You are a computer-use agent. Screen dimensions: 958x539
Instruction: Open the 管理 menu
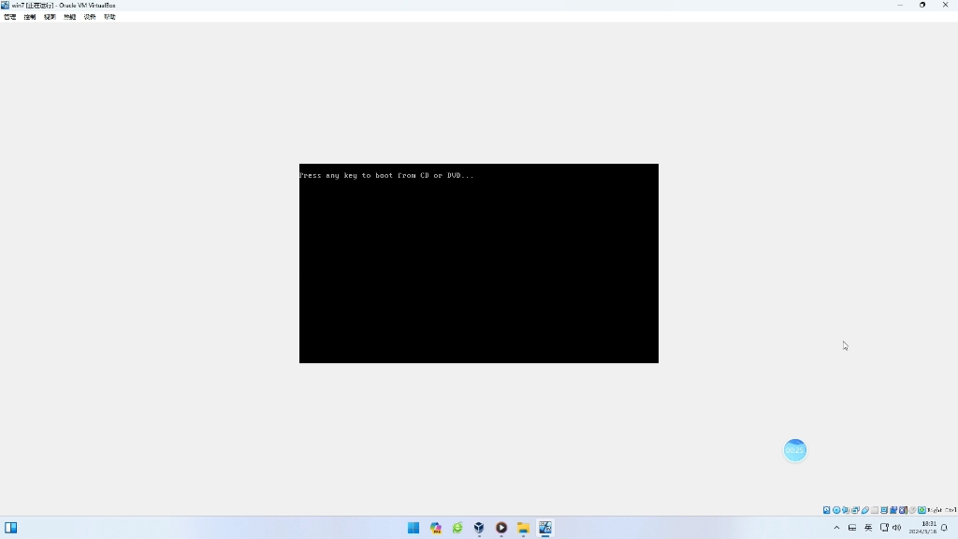point(10,17)
